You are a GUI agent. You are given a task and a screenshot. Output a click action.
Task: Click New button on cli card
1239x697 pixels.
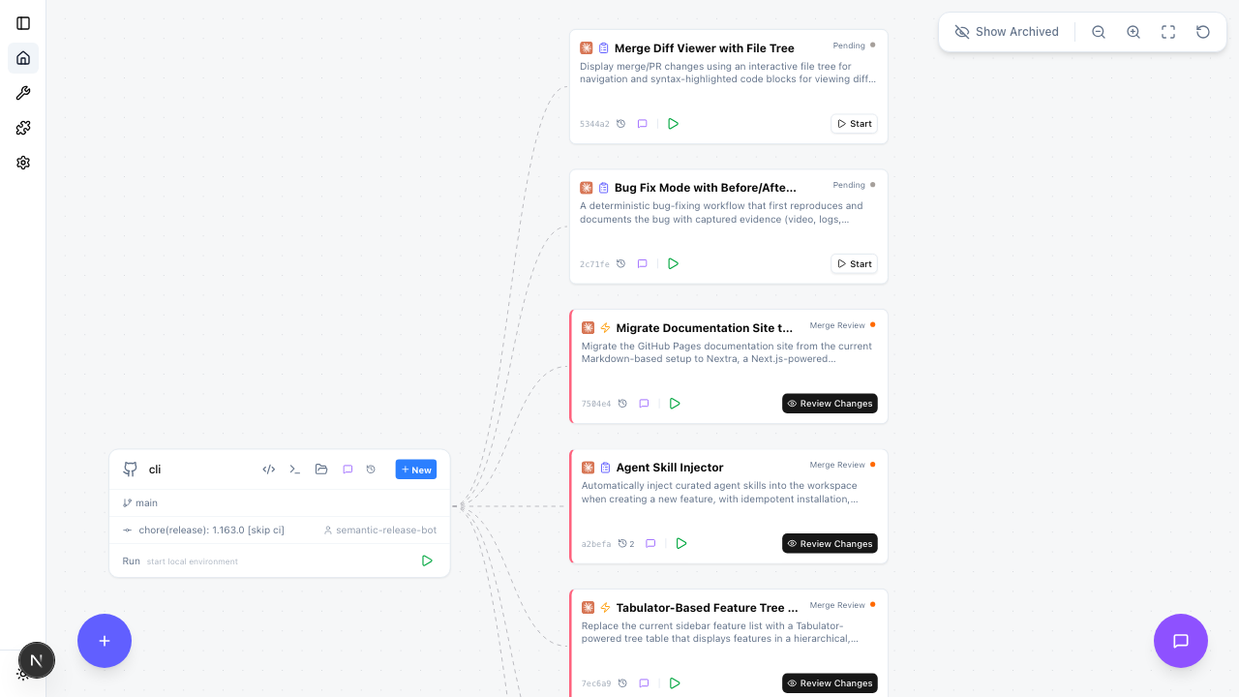click(416, 470)
